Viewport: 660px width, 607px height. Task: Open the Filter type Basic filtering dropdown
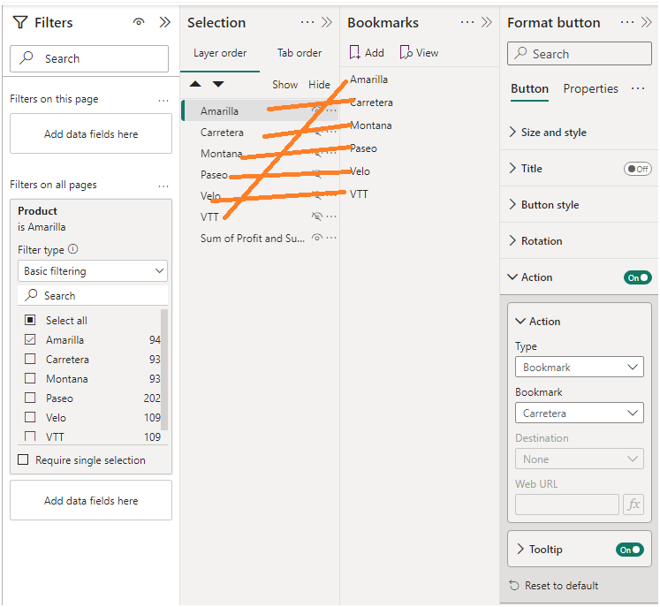(93, 270)
